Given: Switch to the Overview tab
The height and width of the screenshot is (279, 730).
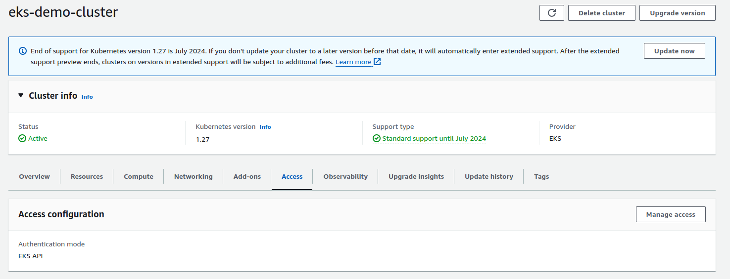Looking at the screenshot, I should (x=35, y=176).
